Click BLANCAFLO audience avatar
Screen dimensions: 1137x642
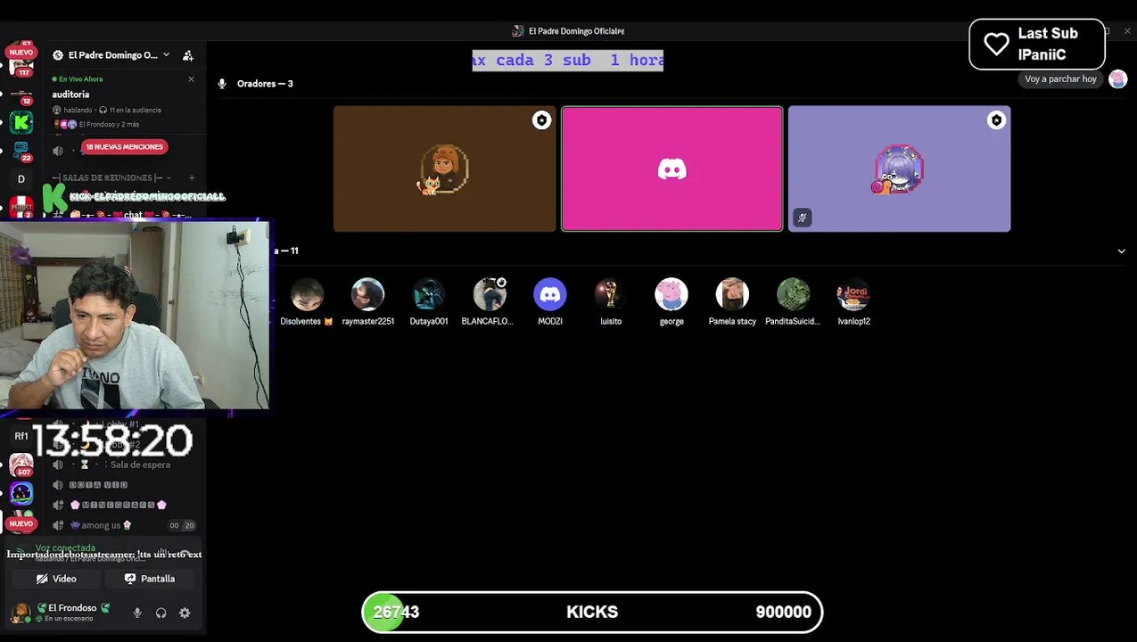tap(489, 294)
